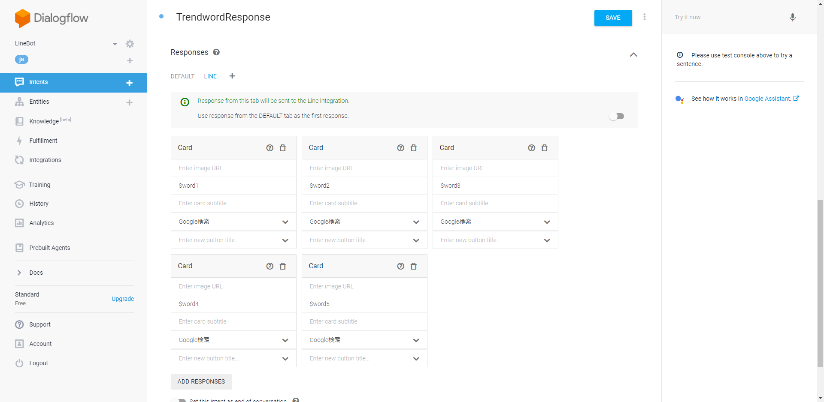Click the Try it now input field
Viewport: 824px width, 402px height.
point(721,17)
